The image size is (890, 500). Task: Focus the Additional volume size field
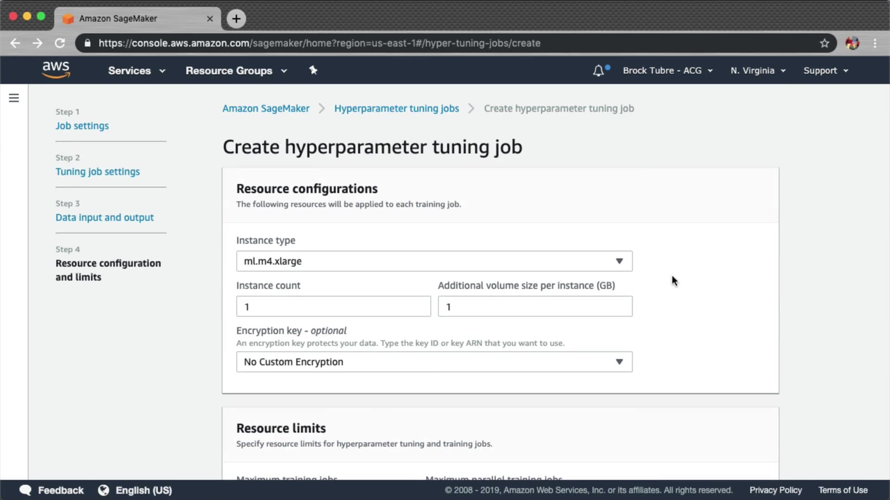point(534,306)
